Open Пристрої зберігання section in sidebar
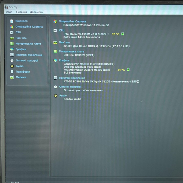Screen dimensions: 183x183 click(x=29, y=55)
